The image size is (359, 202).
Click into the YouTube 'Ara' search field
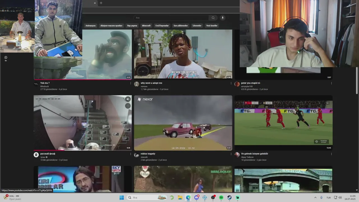(171, 18)
